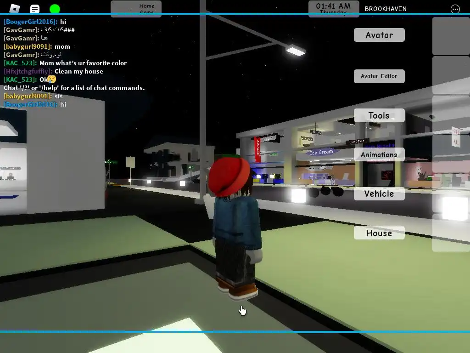Click the red Arcade banner sign

point(257,150)
